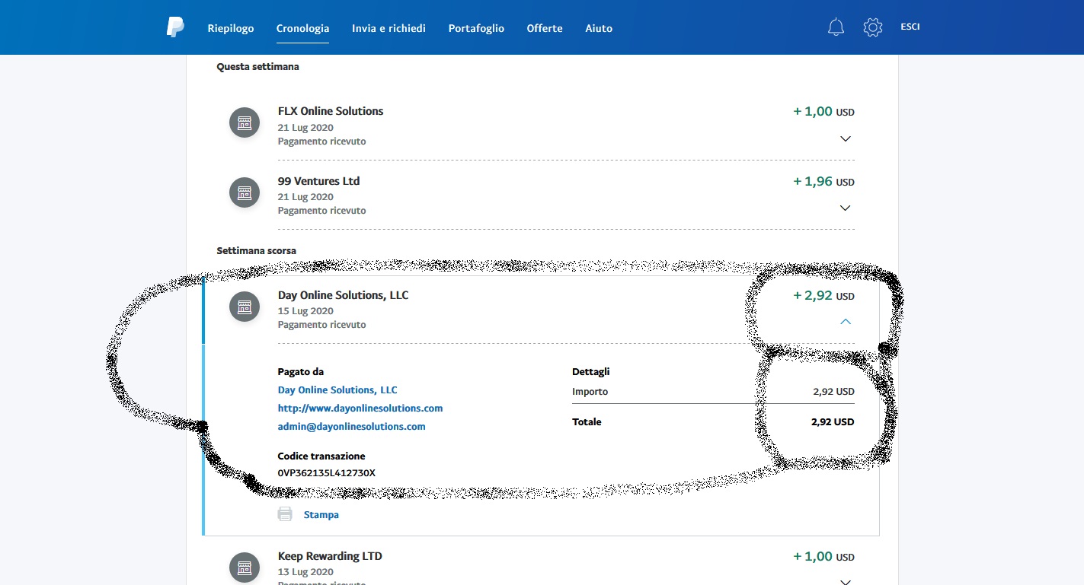Click the 99 Ventures Ltd merchant icon
Viewport: 1084px width, 585px height.
pos(245,193)
